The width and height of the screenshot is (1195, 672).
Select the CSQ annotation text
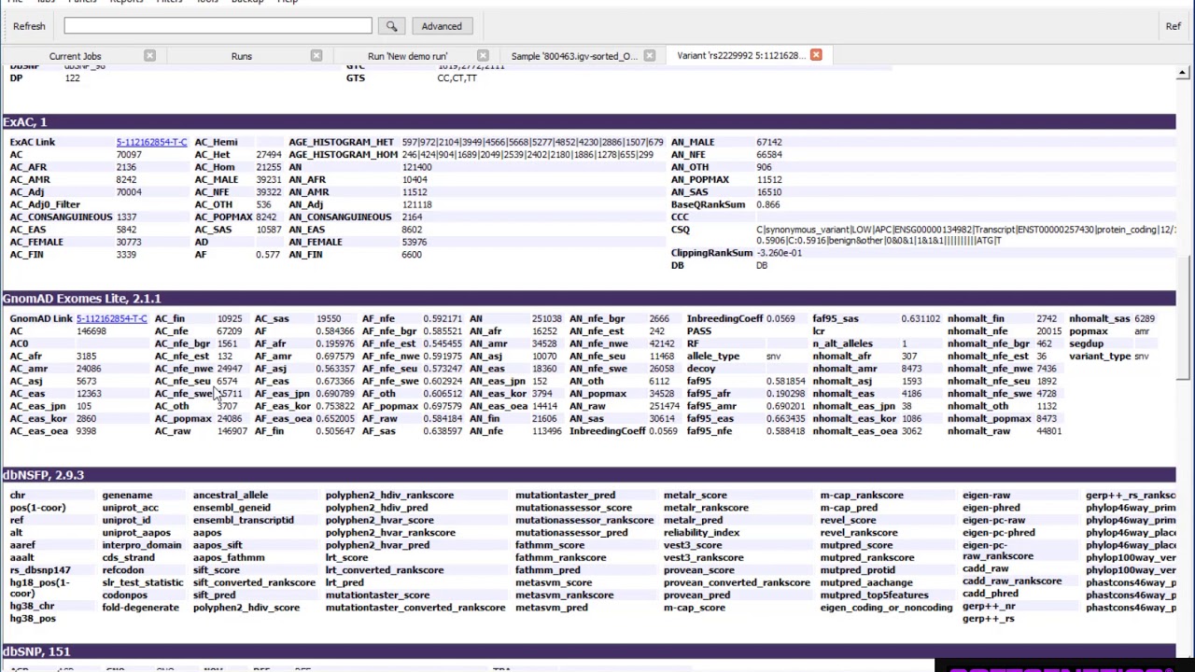966,235
